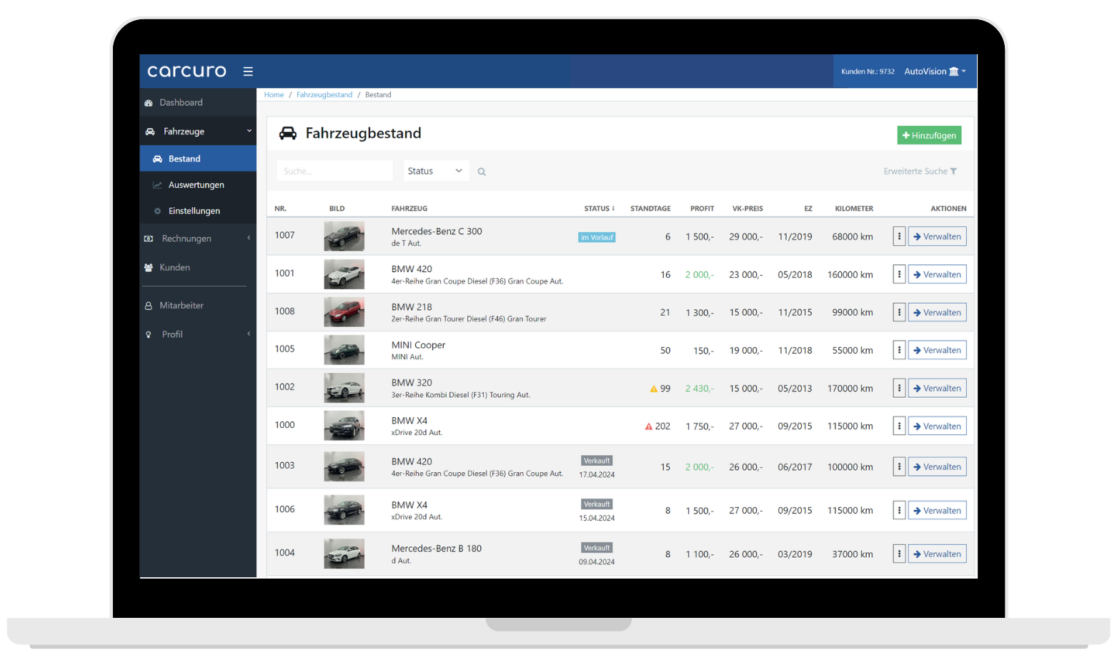Image resolution: width=1117 pixels, height=670 pixels.
Task: Open the three-dot menu for vehicle 1004
Action: [899, 554]
